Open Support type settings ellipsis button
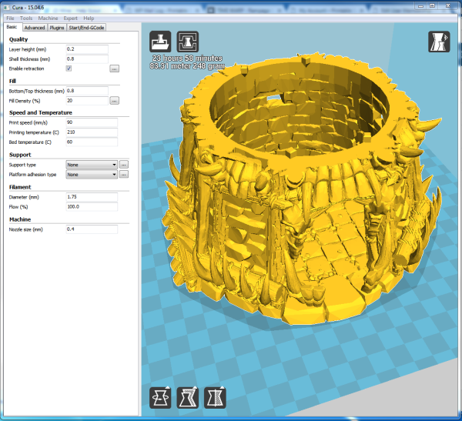This screenshot has height=421, width=462. click(x=123, y=164)
